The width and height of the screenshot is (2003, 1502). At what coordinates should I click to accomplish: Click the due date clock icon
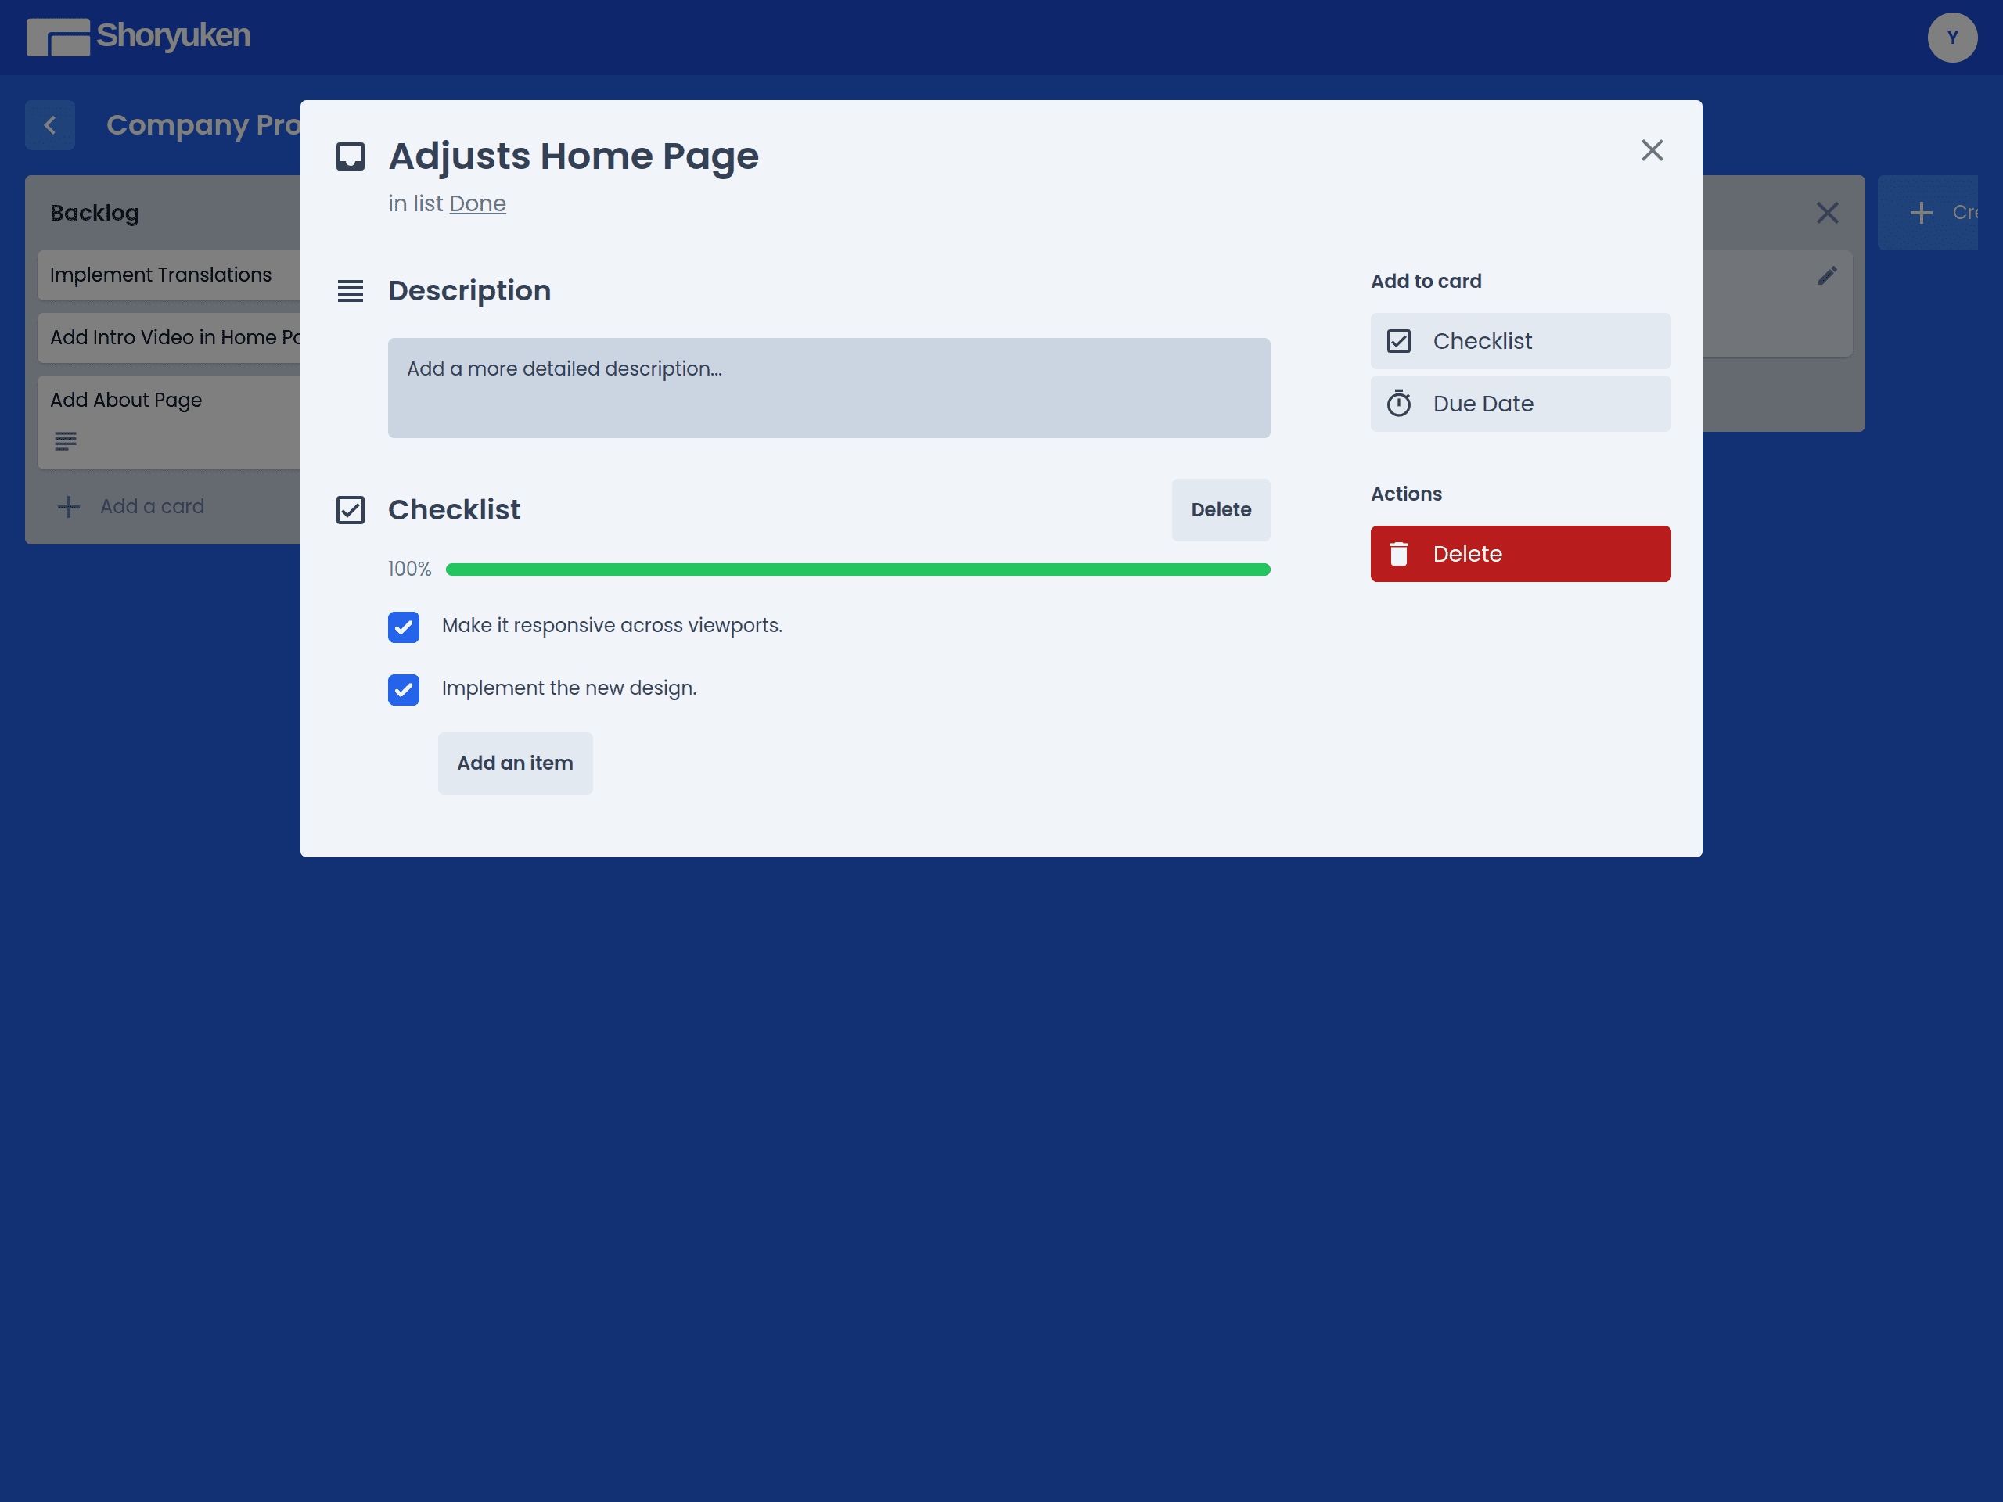1399,402
